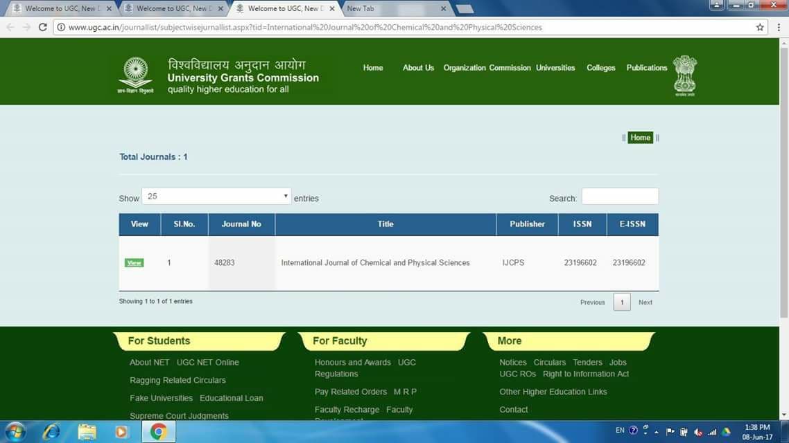Screen dimensions: 789x443
Task: Click the Chrome icon in the taskbar
Action: (158, 432)
